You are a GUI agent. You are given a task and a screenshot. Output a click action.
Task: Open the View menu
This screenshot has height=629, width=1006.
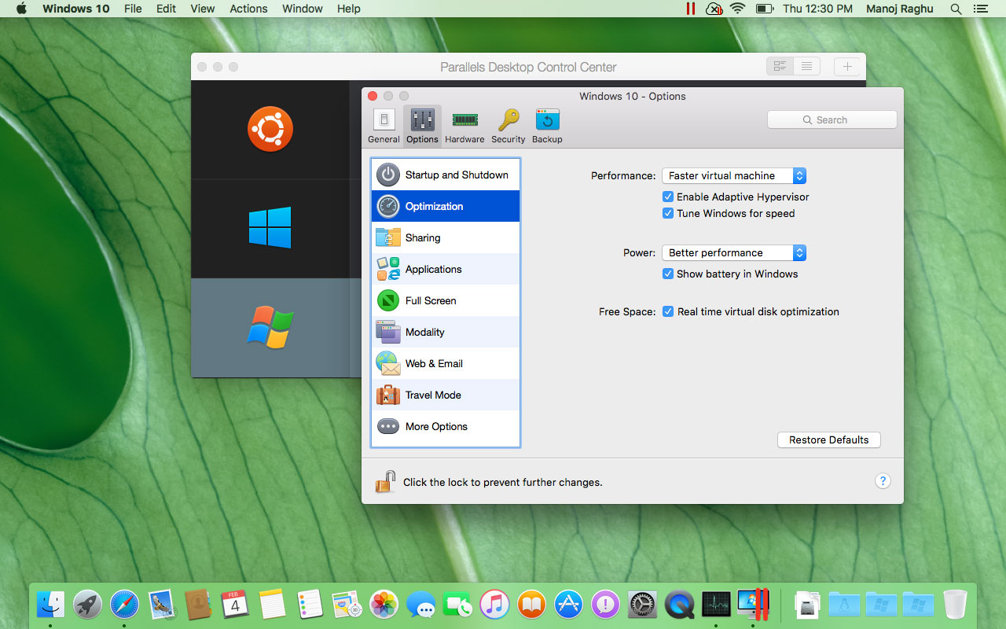(202, 9)
